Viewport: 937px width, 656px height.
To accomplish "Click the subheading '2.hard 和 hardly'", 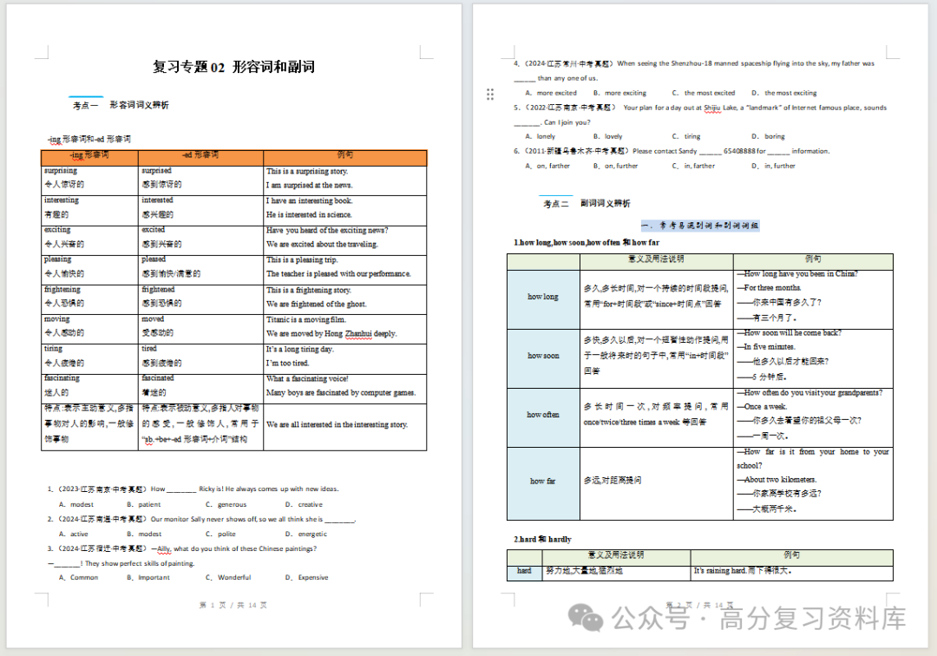I will (542, 540).
